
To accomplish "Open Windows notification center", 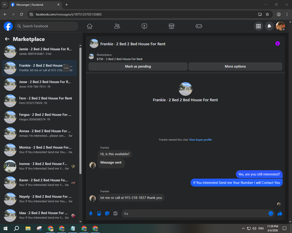I will point(284,228).
